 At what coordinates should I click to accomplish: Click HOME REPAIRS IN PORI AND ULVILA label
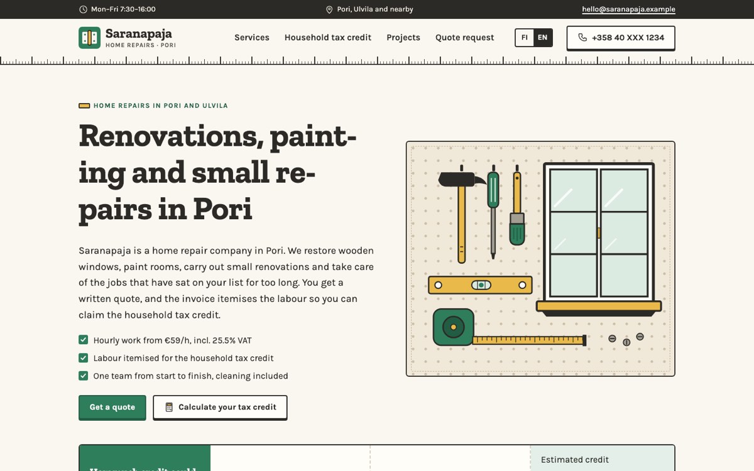point(161,106)
